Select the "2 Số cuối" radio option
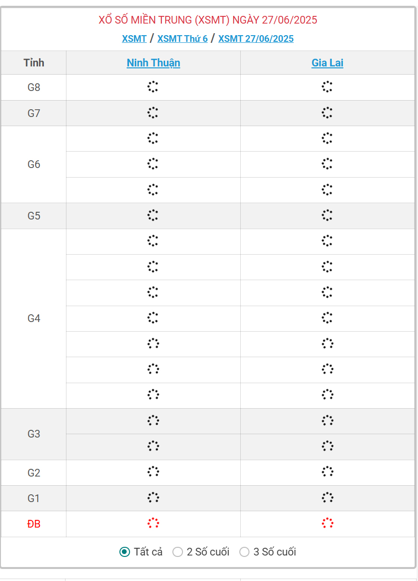 pyautogui.click(x=178, y=552)
